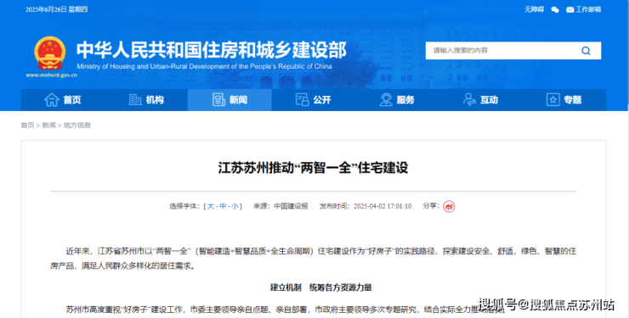Focus the site search input field
The image size is (629, 318).
501,51
